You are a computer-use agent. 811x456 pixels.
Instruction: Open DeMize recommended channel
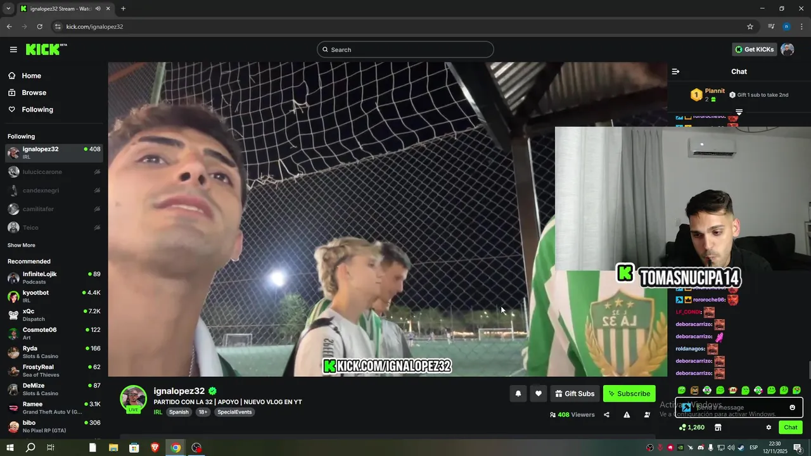(54, 389)
